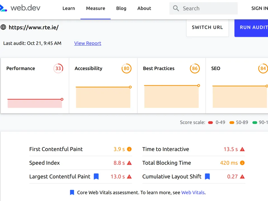Click the Best Practices score 86 gauge

coord(195,68)
